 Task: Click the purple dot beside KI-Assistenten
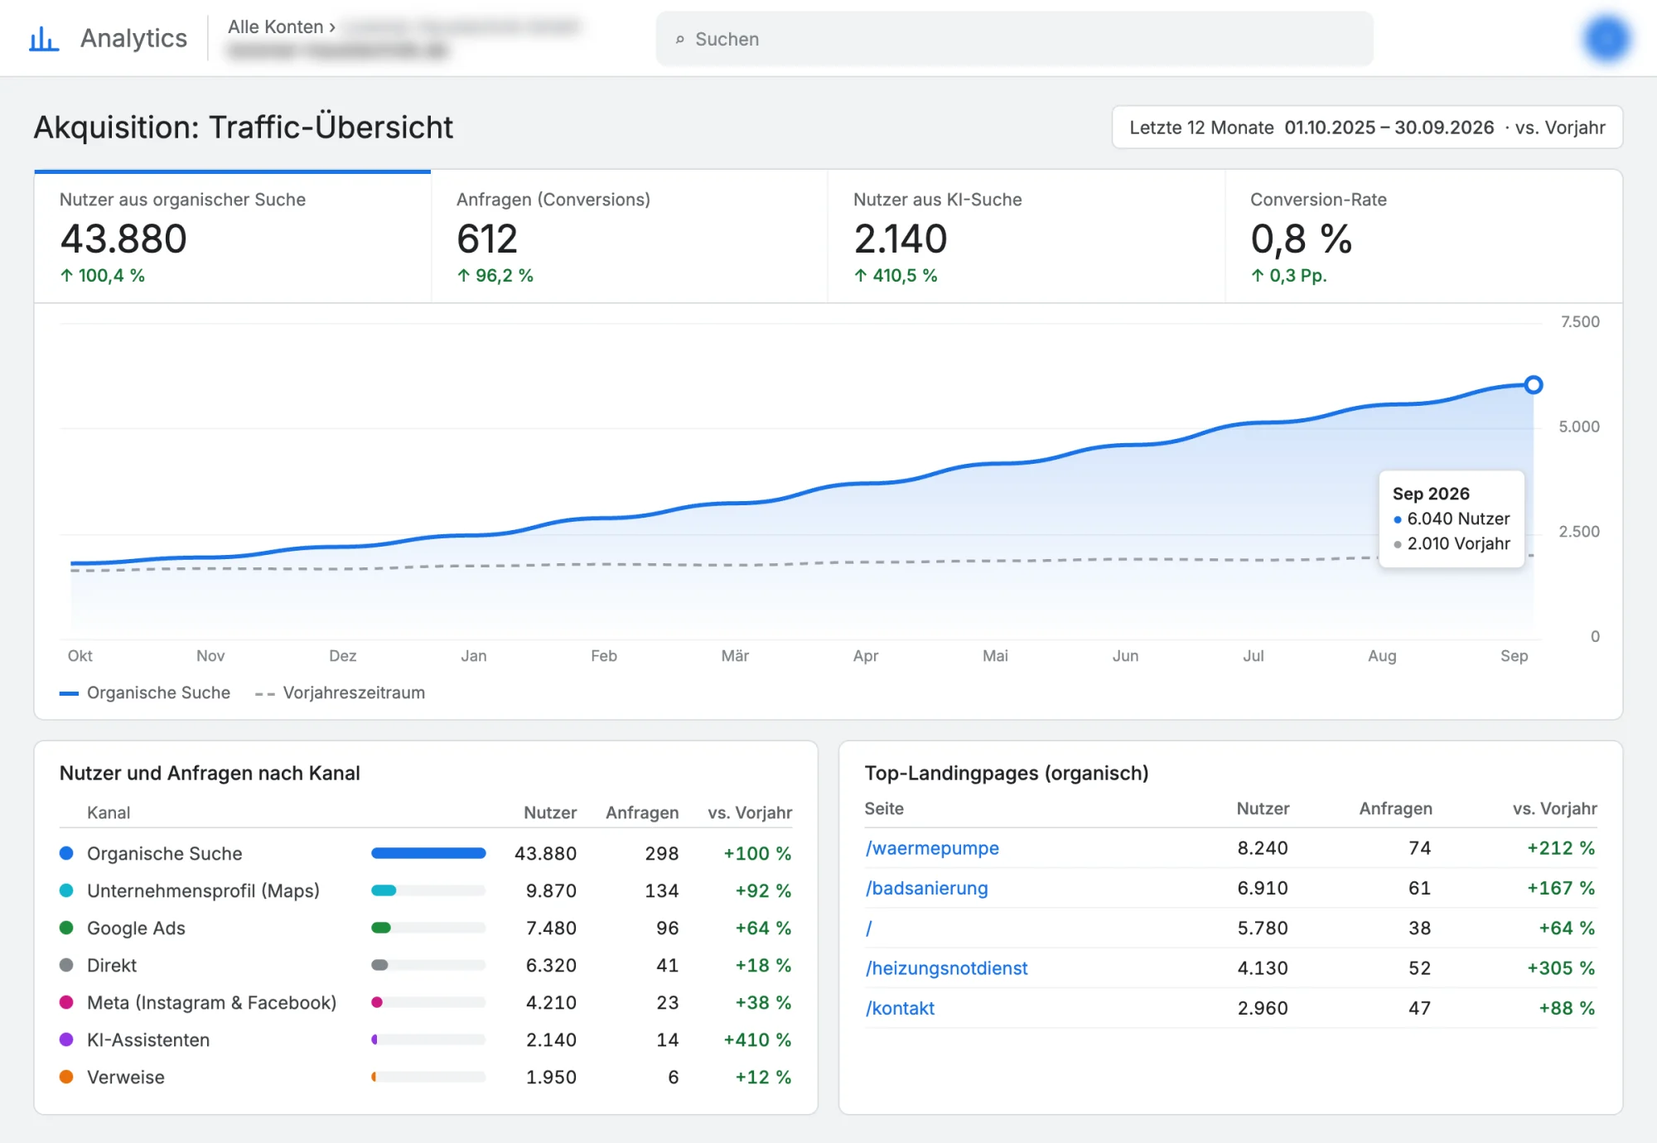click(66, 1039)
